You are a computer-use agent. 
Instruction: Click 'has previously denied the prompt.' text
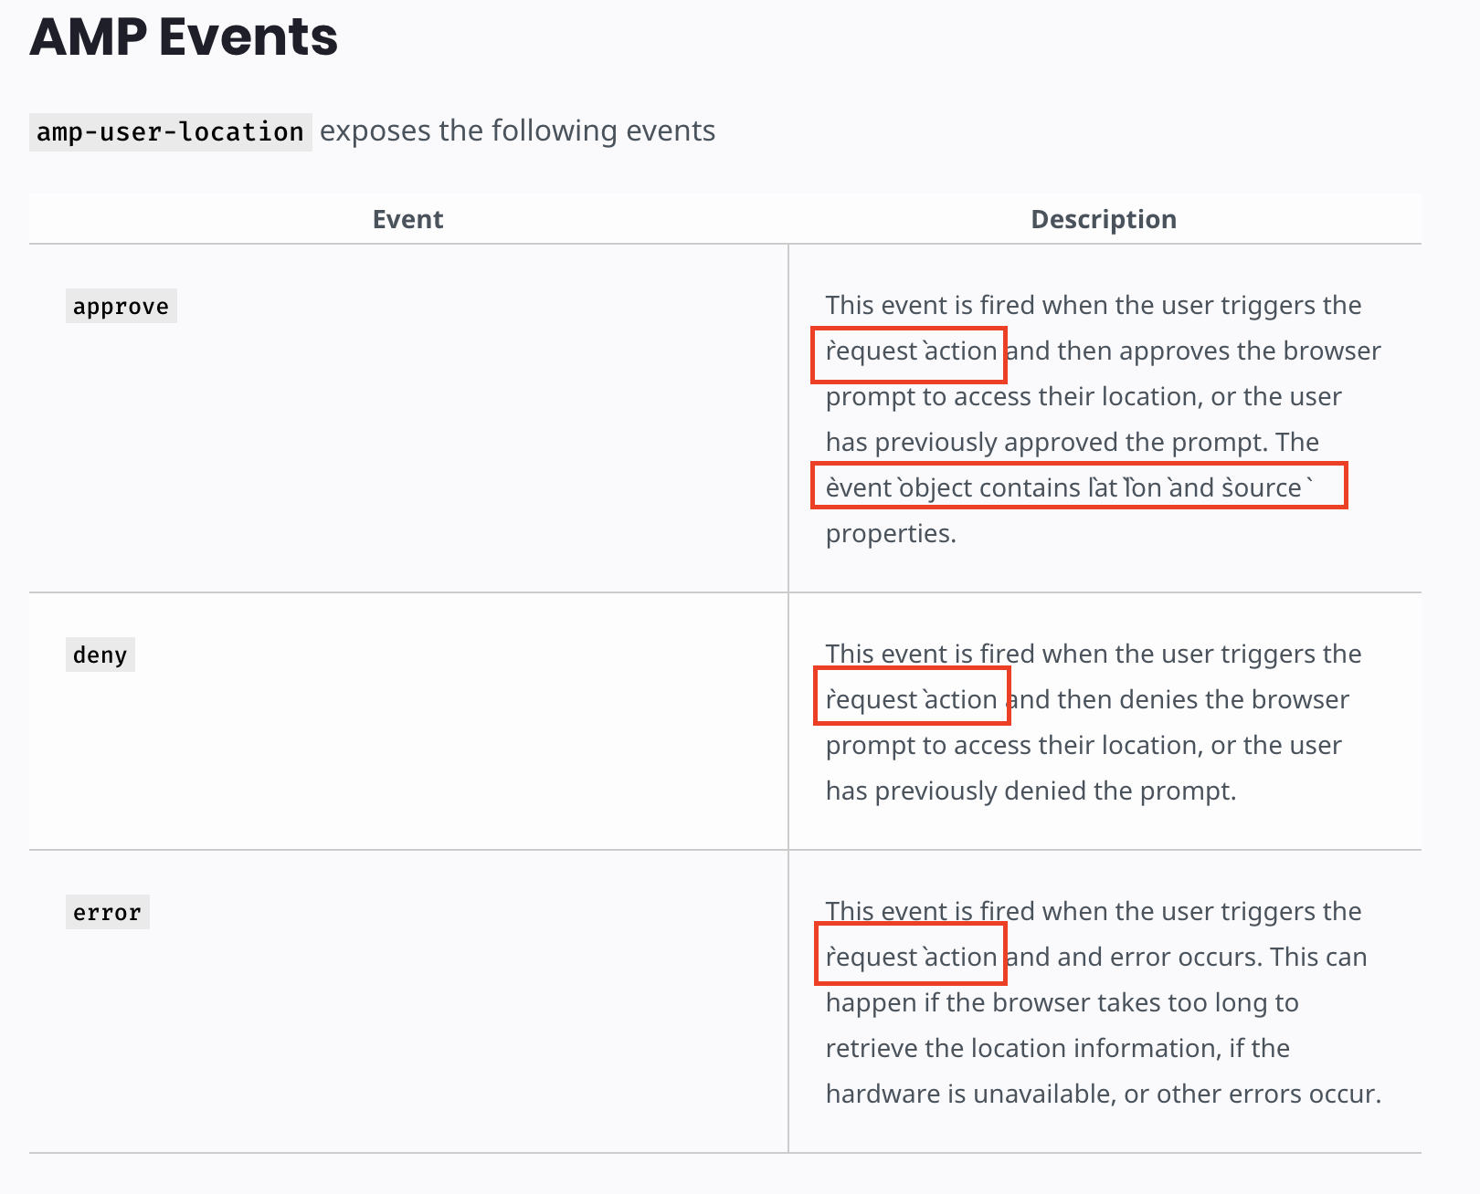point(1031,791)
